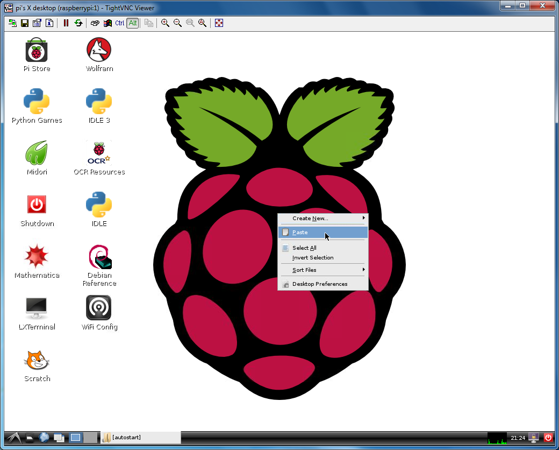Open the Connection Options toolbar icon
The image size is (559, 450).
pos(37,23)
